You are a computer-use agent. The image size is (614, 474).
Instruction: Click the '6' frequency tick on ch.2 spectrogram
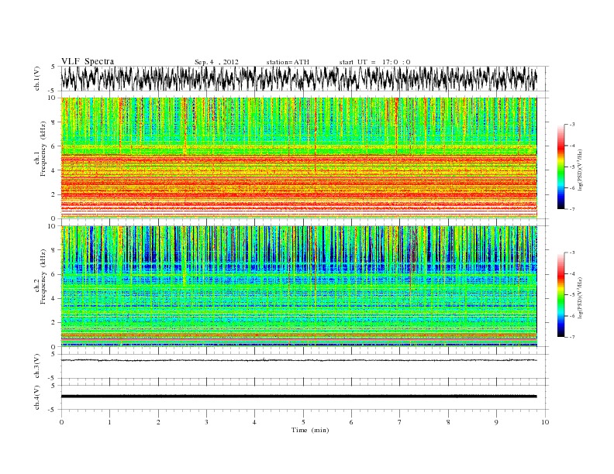point(54,274)
